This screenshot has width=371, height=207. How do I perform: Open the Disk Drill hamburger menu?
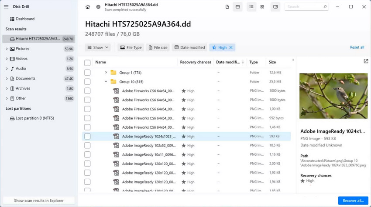tap(6, 7)
